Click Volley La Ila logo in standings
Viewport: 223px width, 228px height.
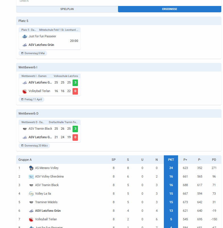click(x=31, y=194)
